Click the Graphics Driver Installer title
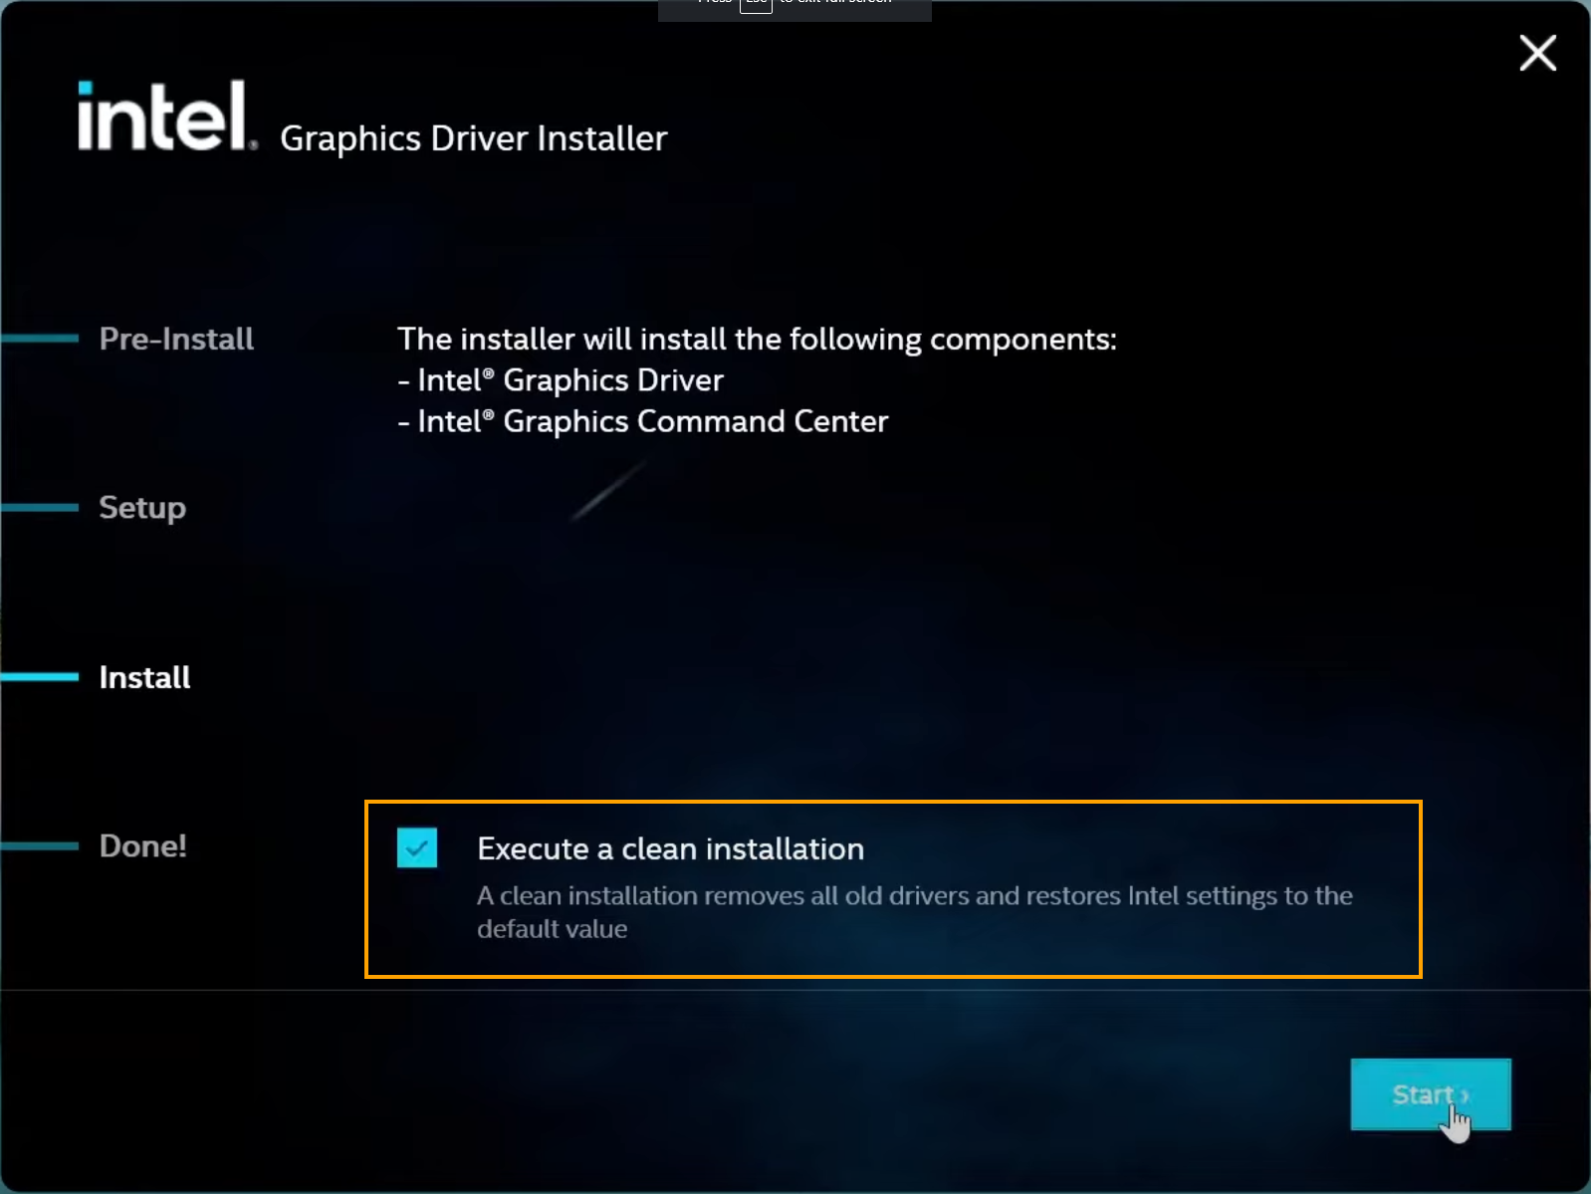Image resolution: width=1591 pixels, height=1194 pixels. tap(473, 138)
